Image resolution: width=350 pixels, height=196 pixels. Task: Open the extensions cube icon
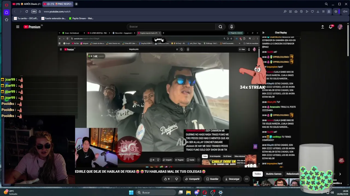pyautogui.click(x=336, y=11)
